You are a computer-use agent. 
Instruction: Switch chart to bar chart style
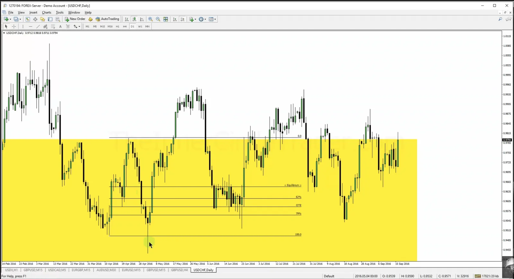pyautogui.click(x=127, y=19)
